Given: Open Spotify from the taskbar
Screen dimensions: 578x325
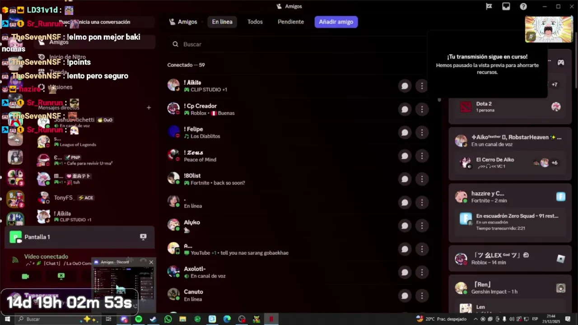Looking at the screenshot, I should click(139, 319).
